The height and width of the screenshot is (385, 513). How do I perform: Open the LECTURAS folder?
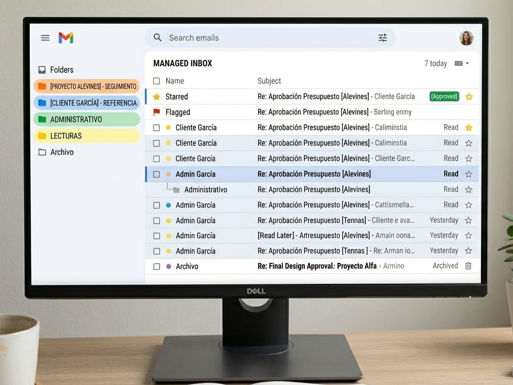click(87, 136)
